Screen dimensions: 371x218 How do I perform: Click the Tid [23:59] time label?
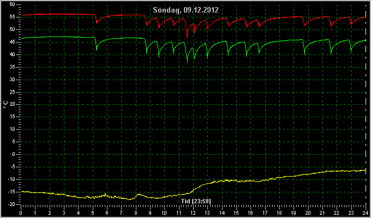click(x=196, y=201)
